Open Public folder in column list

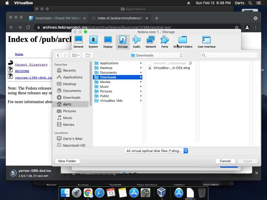(x=118, y=96)
